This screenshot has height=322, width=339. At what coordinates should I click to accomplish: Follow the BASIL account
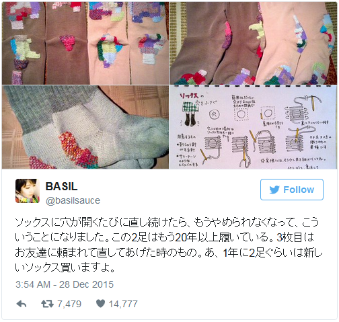292,190
